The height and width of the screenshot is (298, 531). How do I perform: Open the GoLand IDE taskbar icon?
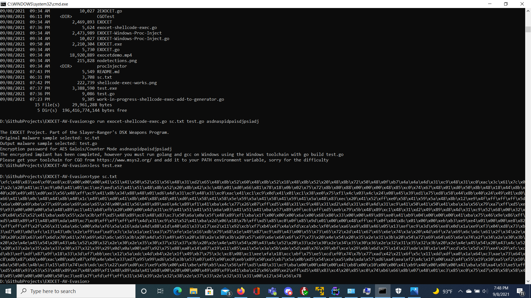click(335, 291)
